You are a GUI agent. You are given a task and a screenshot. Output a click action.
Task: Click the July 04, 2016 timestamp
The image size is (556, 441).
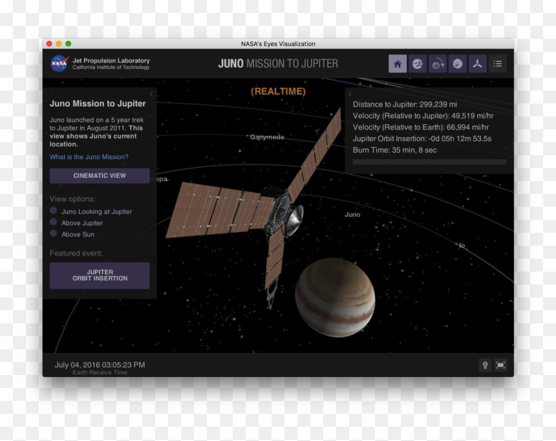click(100, 365)
